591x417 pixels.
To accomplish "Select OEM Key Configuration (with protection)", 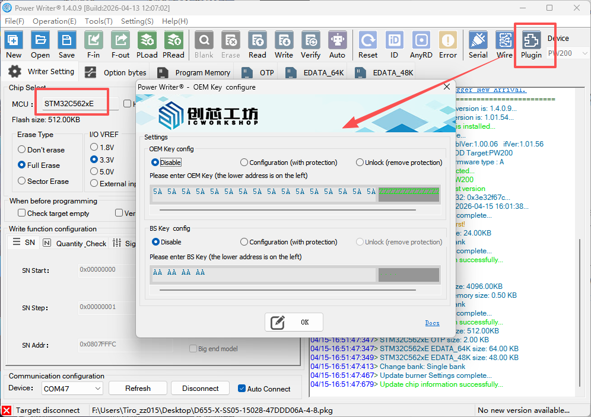I will point(244,163).
